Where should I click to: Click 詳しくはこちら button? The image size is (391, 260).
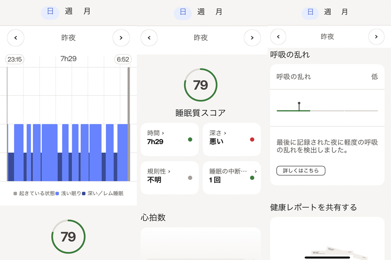301,171
